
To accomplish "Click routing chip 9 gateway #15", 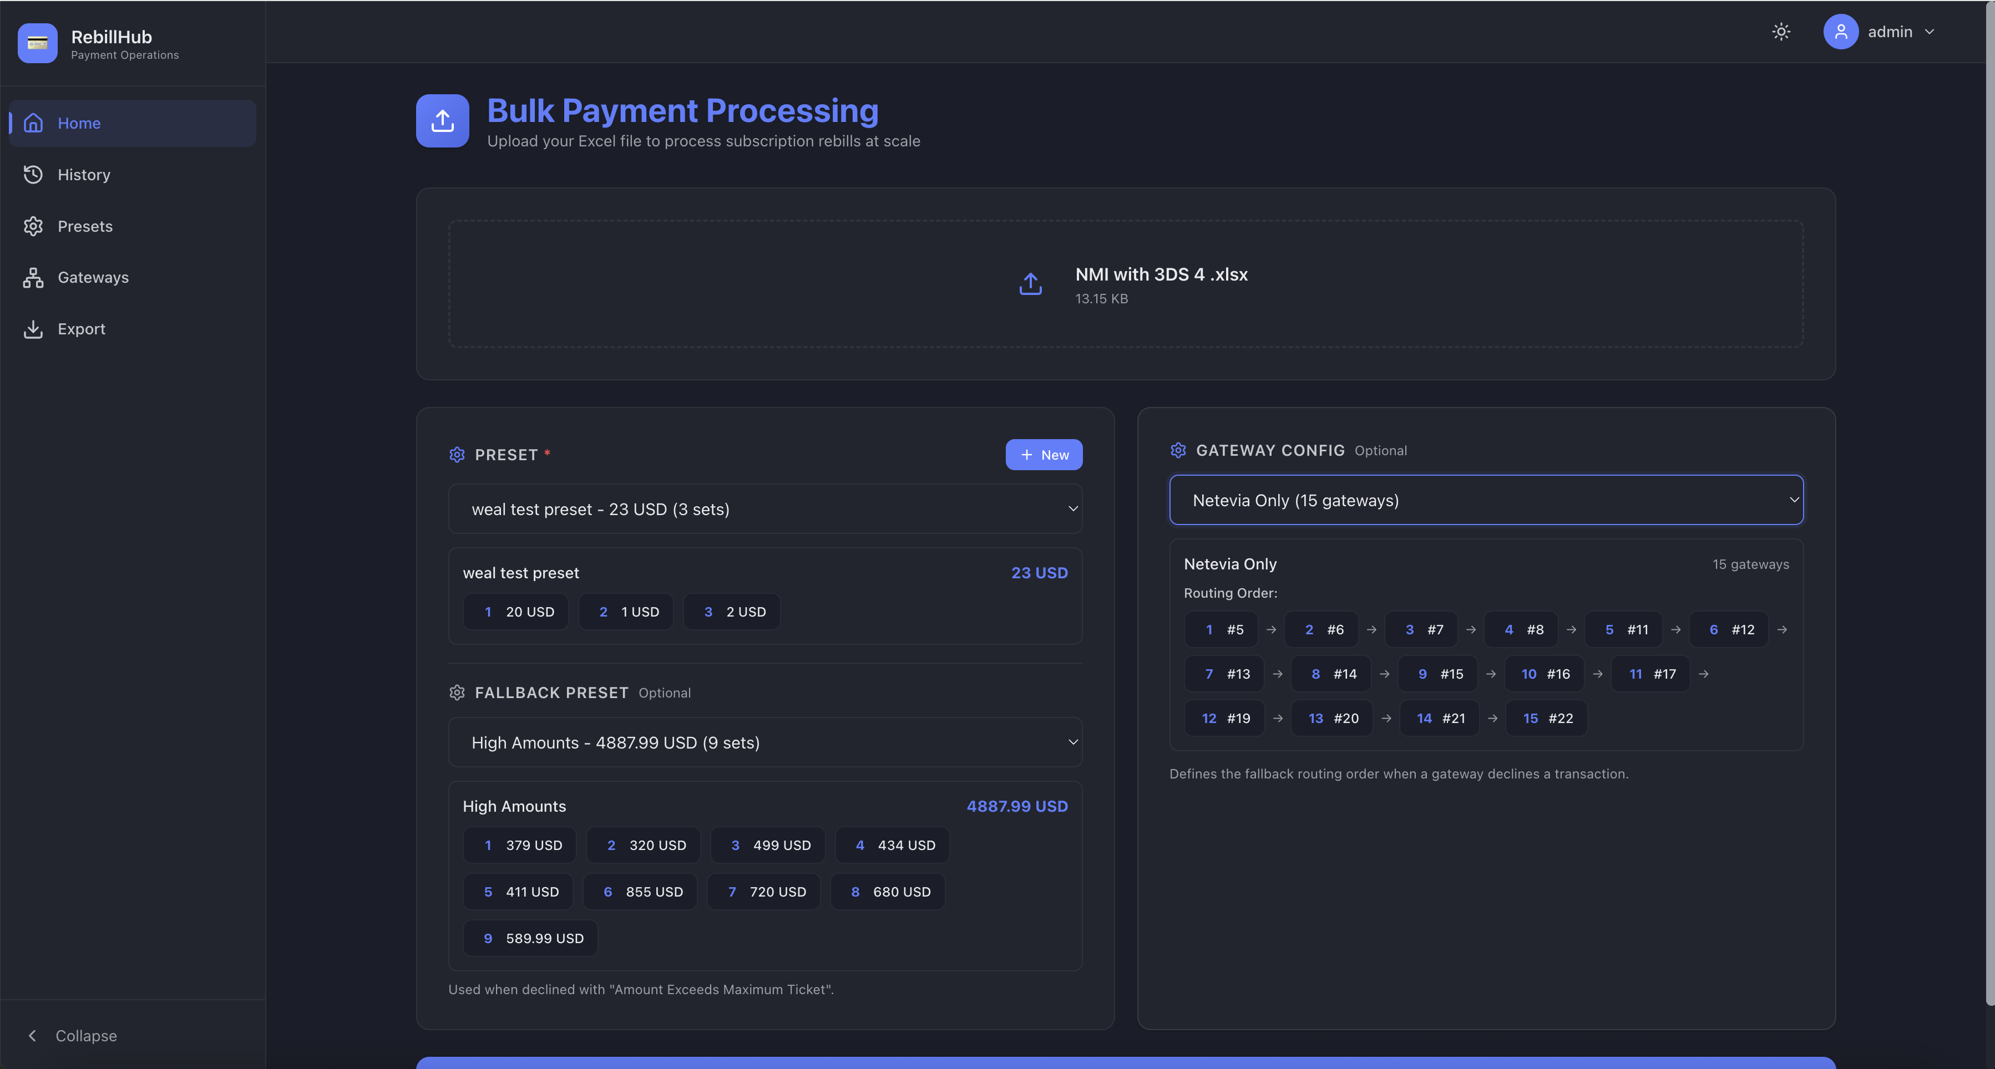I will pos(1438,674).
